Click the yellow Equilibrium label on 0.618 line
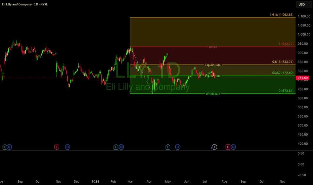313x185 pixels. pos(213,65)
